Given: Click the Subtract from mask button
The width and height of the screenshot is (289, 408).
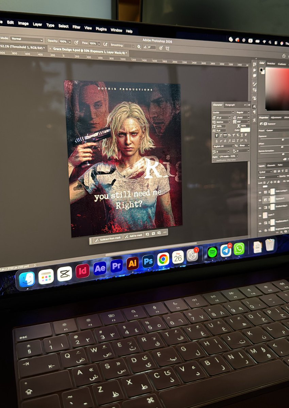Looking at the screenshot, I should [107, 238].
